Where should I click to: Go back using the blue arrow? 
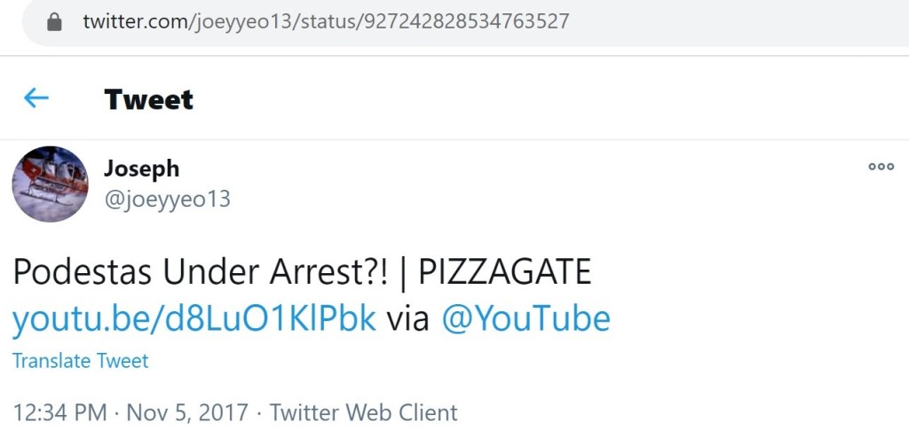pyautogui.click(x=36, y=98)
